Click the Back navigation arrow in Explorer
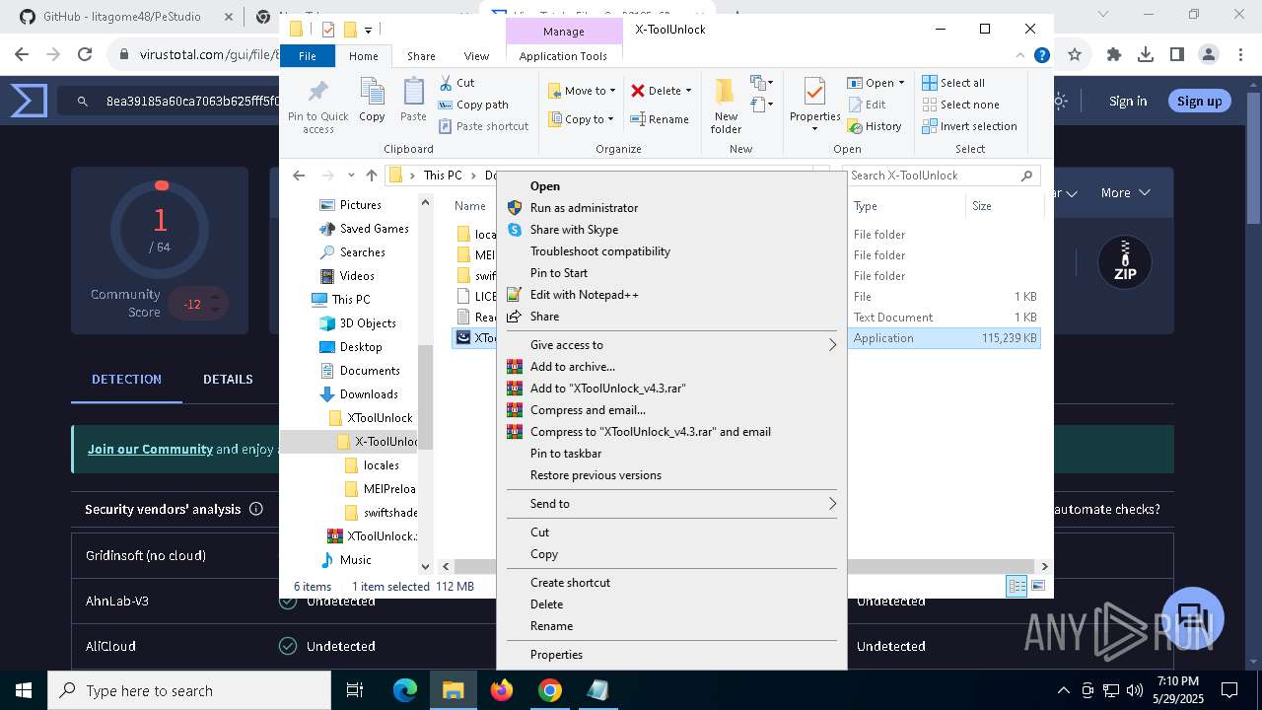 coord(299,176)
